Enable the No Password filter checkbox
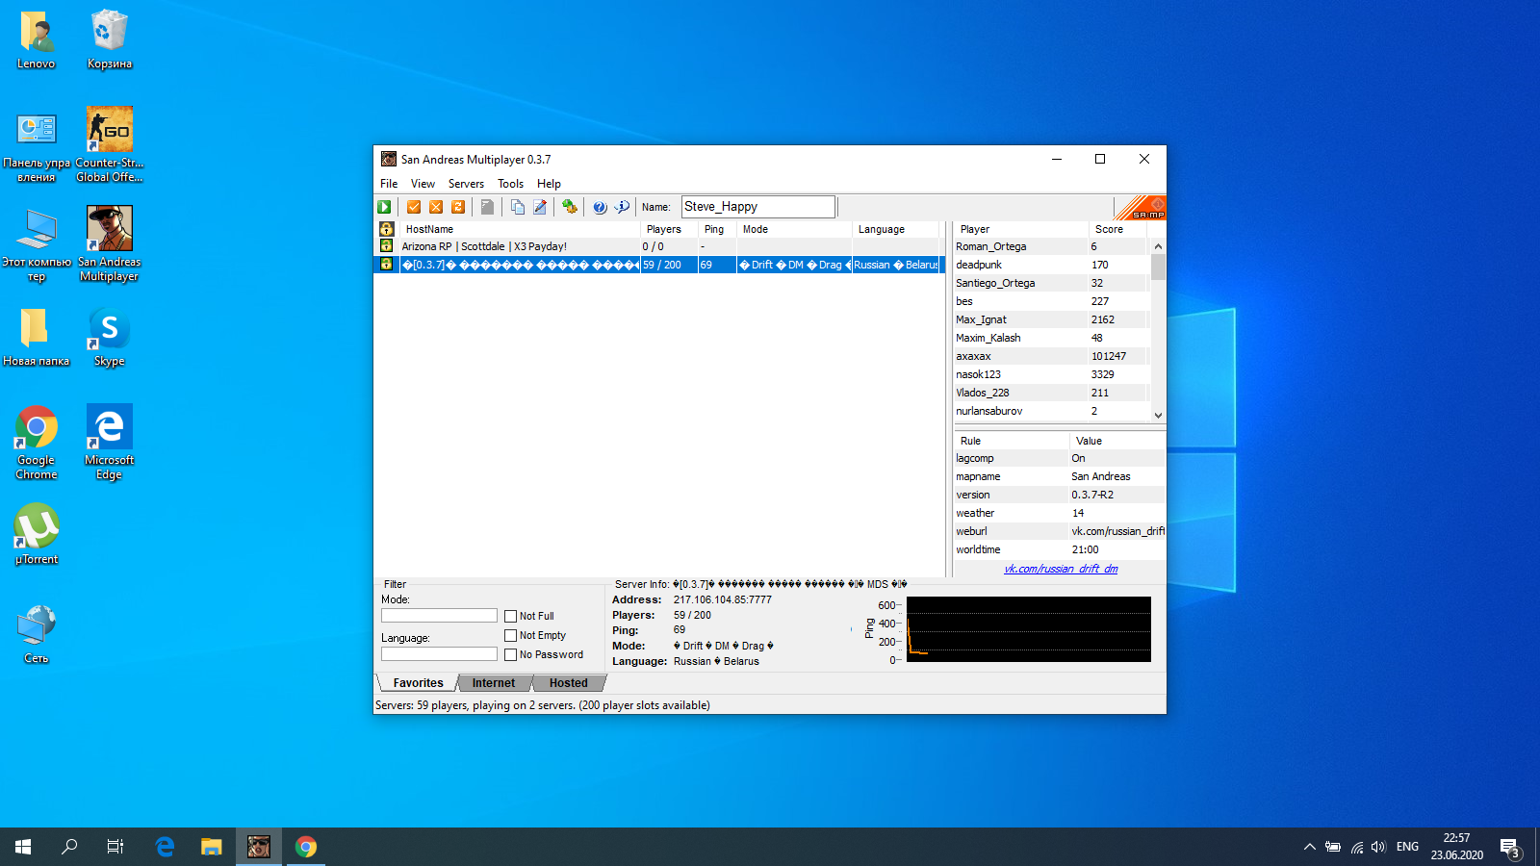Viewport: 1540px width, 866px height. [x=511, y=655]
